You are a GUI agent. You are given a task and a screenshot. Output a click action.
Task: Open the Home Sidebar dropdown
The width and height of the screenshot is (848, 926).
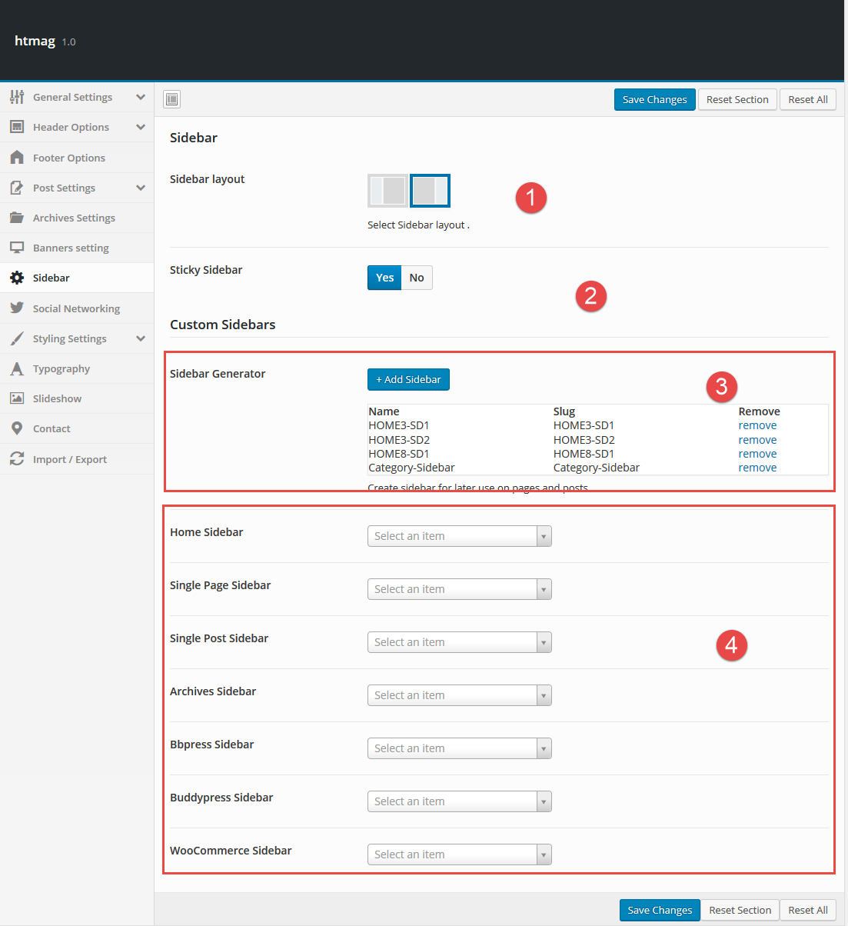(x=459, y=536)
